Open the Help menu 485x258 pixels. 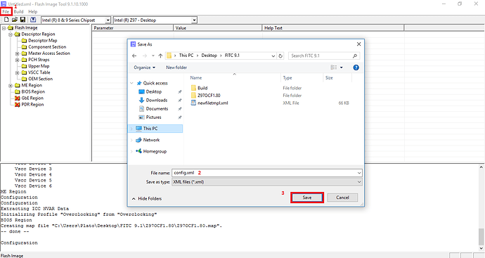tap(33, 12)
